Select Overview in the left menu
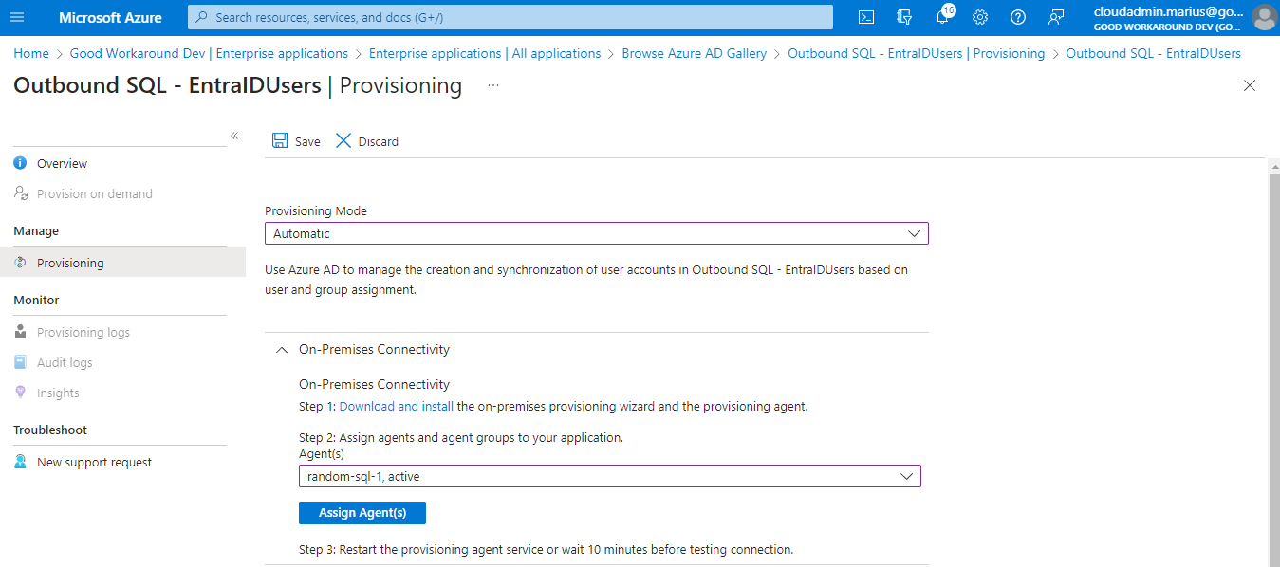 pos(62,164)
